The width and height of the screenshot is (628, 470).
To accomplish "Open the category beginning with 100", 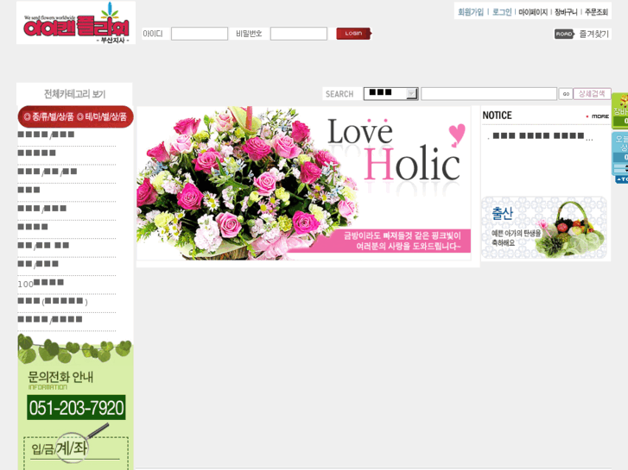I will [41, 283].
